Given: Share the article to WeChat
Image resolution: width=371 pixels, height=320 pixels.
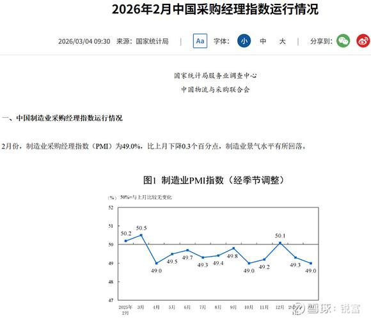Looking at the screenshot, I should click(343, 41).
